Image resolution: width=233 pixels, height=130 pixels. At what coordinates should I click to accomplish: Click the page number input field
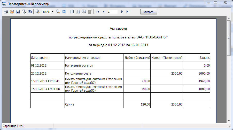[112, 12]
